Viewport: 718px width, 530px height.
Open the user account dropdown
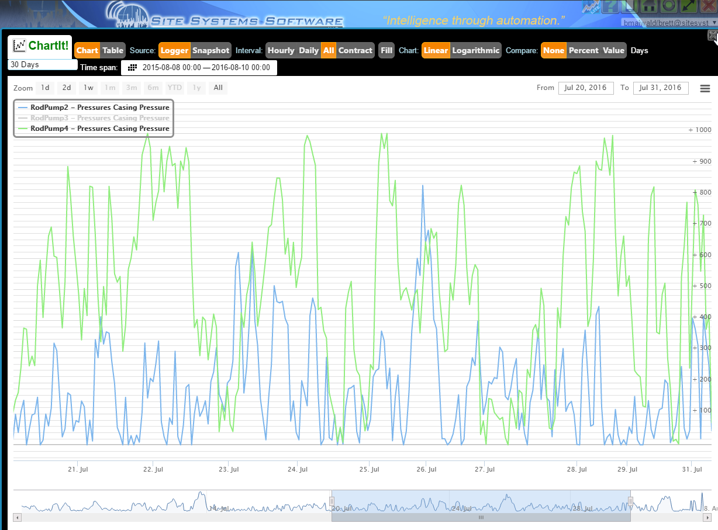[668, 22]
